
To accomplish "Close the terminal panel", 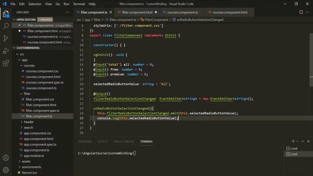I will (x=309, y=141).
